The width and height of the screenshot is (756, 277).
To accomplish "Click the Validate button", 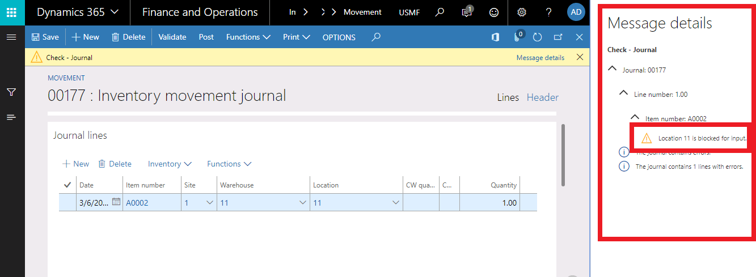I will [x=172, y=37].
